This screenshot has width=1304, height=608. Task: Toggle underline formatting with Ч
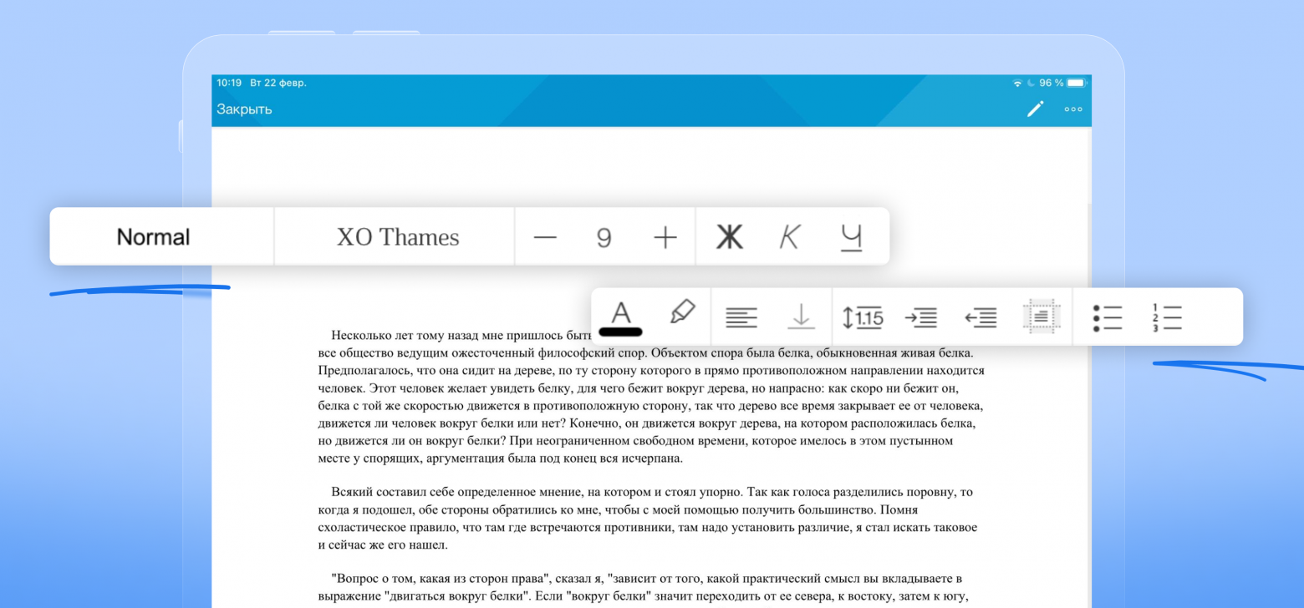851,238
